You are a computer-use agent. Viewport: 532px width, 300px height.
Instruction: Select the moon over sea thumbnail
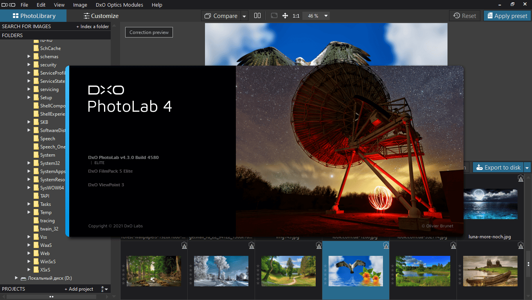point(490,204)
